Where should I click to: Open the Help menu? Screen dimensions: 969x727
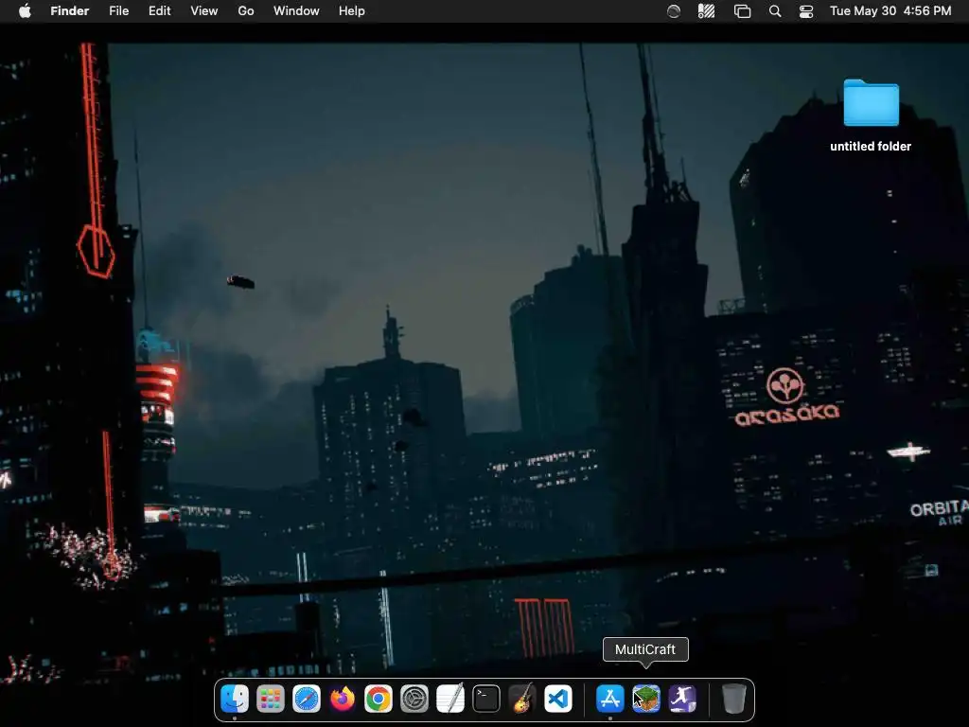coord(352,11)
